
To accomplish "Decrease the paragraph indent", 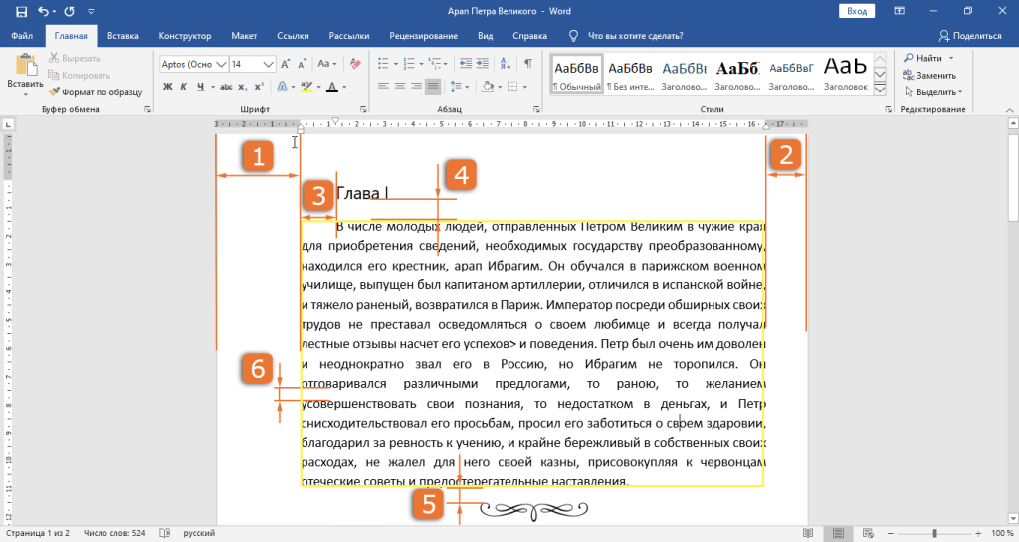I will click(x=466, y=64).
